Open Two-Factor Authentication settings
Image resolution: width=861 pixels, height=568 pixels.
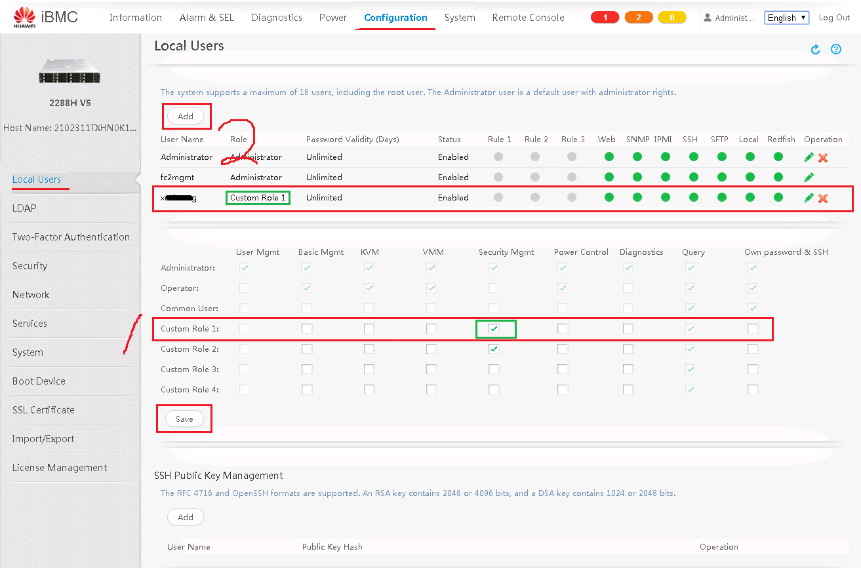pos(71,237)
